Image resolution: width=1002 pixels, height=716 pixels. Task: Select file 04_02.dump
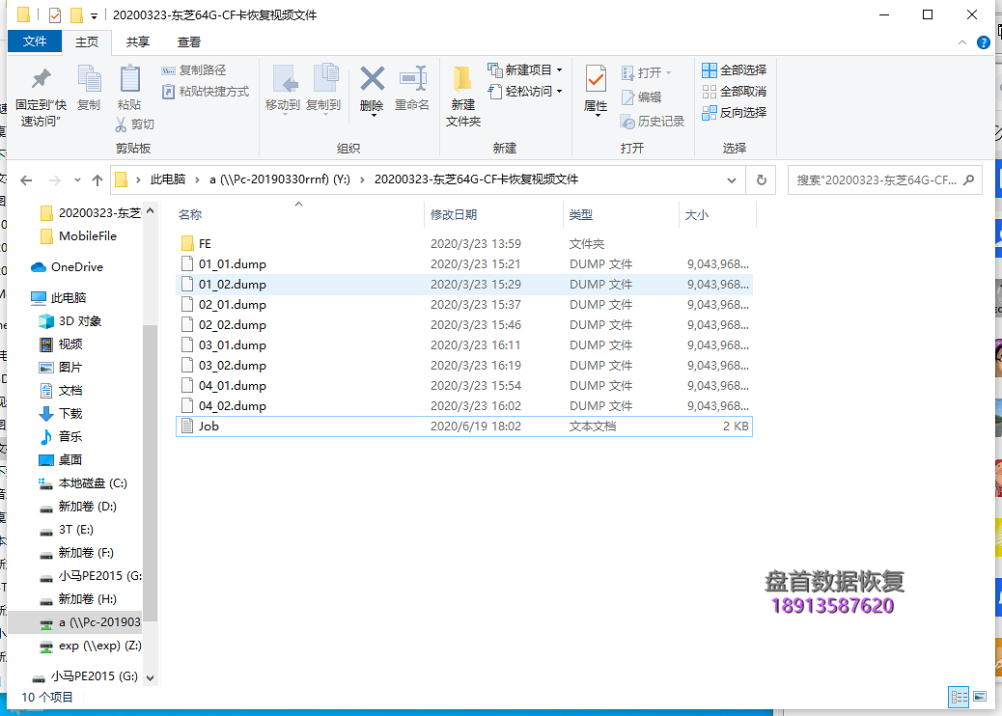pos(464,406)
